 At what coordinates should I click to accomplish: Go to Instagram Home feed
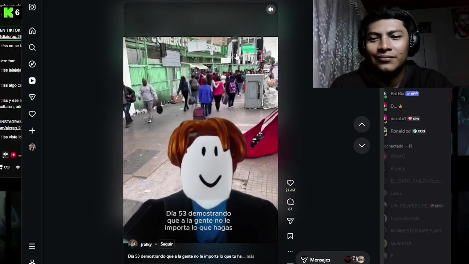pyautogui.click(x=32, y=31)
